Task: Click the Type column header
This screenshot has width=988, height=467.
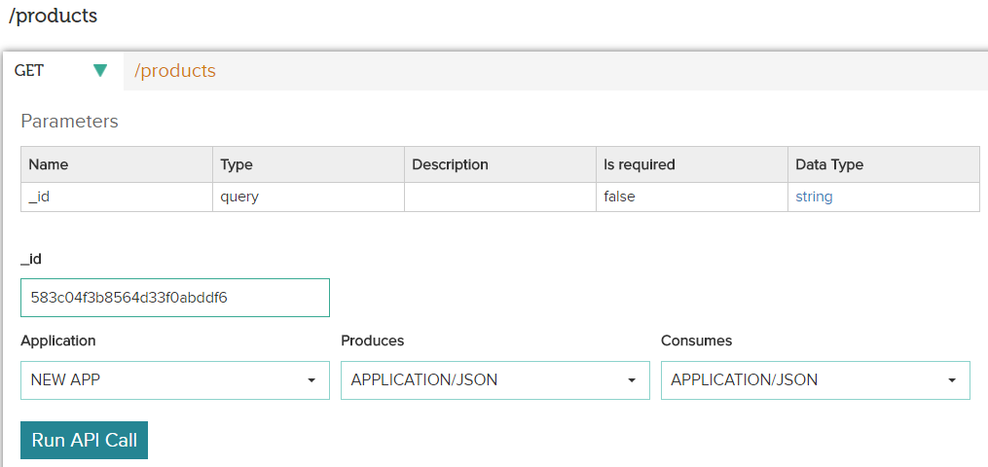Action: pos(237,164)
